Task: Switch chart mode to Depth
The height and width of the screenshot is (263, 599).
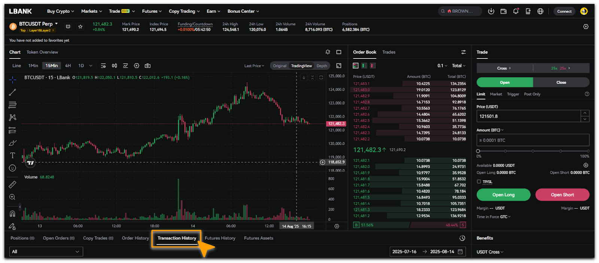Action: pyautogui.click(x=322, y=66)
